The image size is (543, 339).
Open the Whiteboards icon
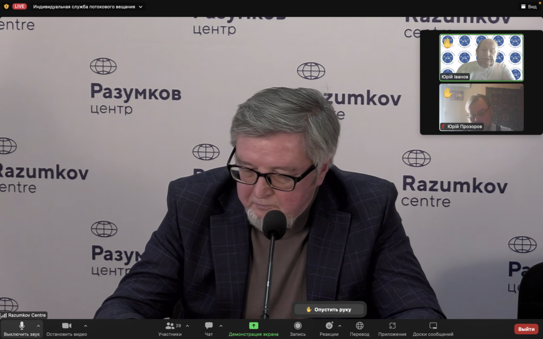click(x=433, y=326)
